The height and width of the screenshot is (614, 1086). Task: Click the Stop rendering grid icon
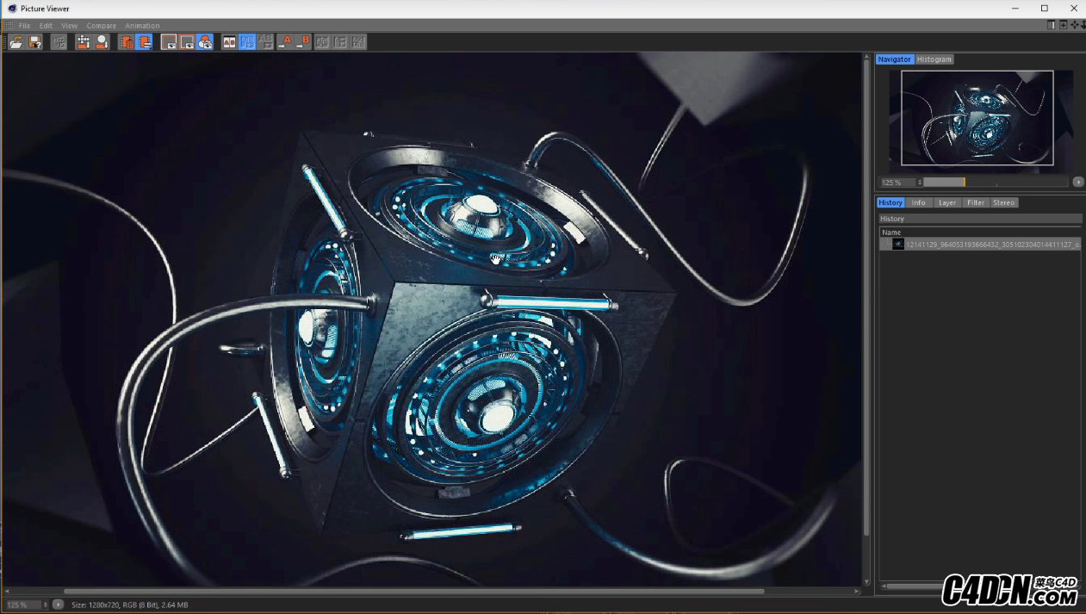coord(59,41)
